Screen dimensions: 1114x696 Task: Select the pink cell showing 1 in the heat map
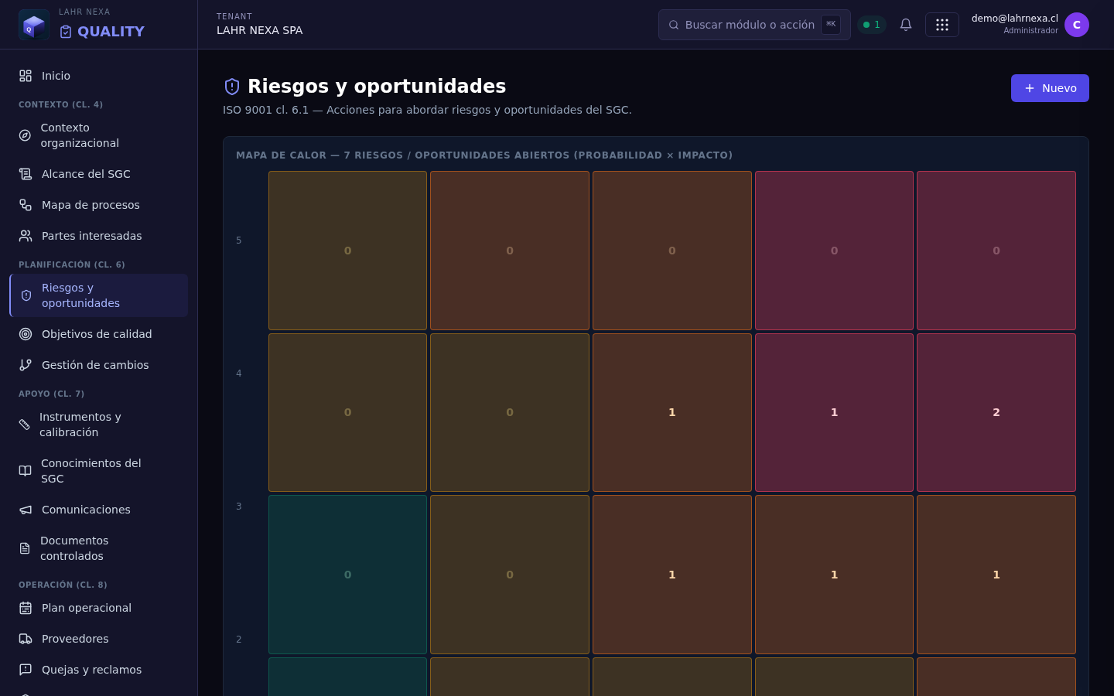click(834, 412)
